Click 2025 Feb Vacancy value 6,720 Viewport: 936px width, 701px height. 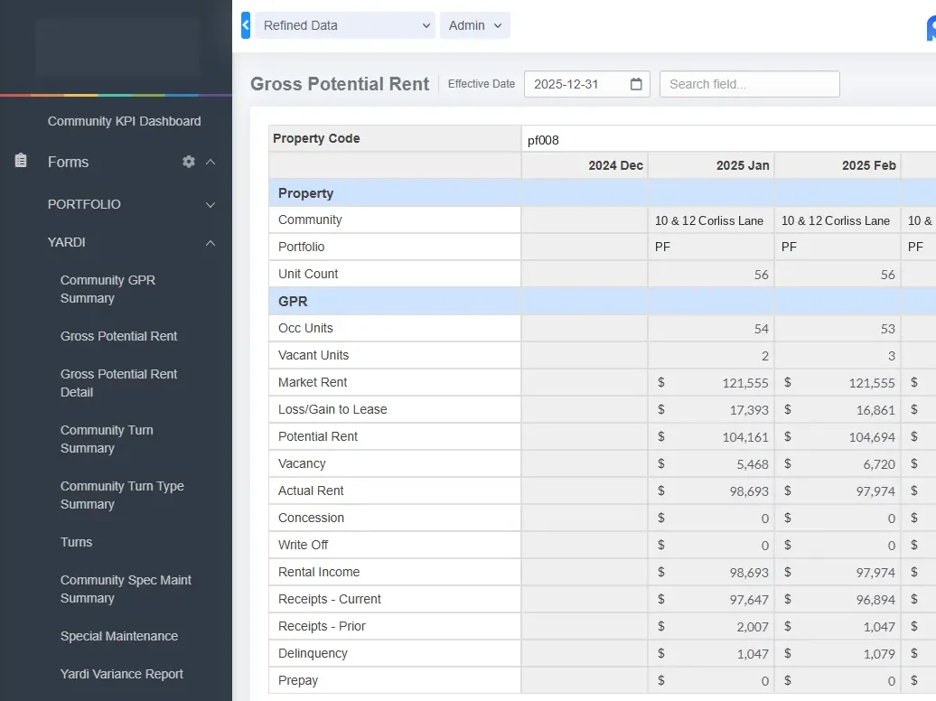879,464
